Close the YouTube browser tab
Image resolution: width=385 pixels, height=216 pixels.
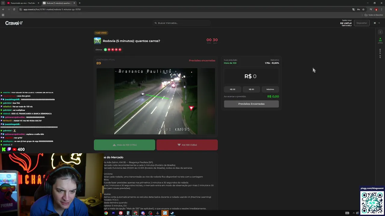point(38,3)
